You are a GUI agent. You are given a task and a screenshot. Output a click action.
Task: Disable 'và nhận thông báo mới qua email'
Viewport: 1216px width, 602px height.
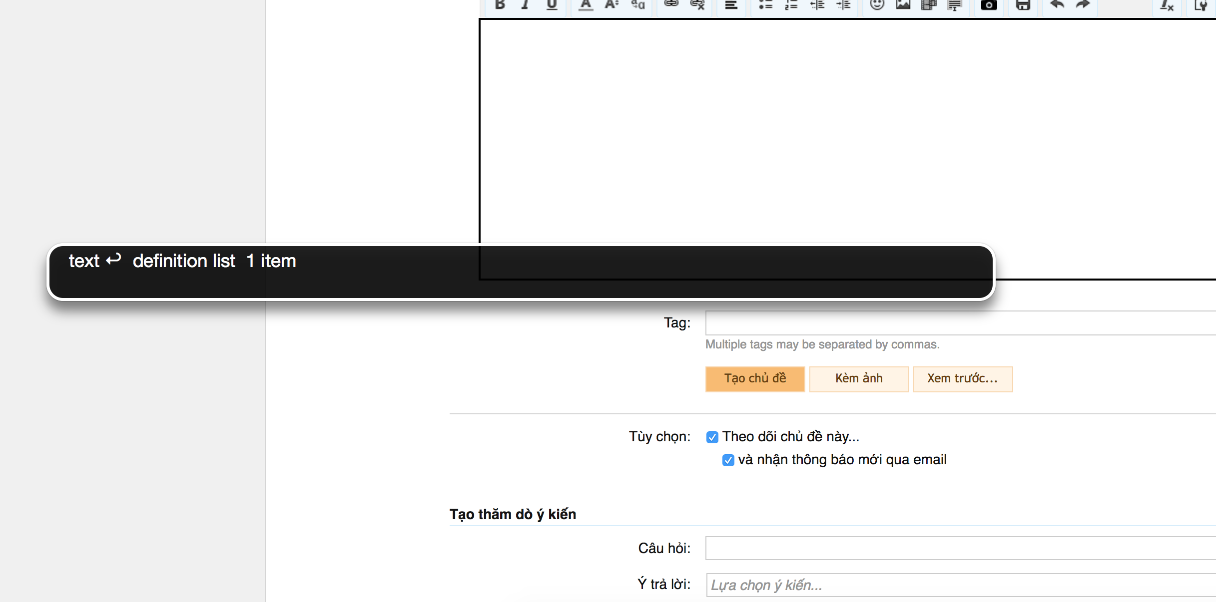tap(728, 460)
